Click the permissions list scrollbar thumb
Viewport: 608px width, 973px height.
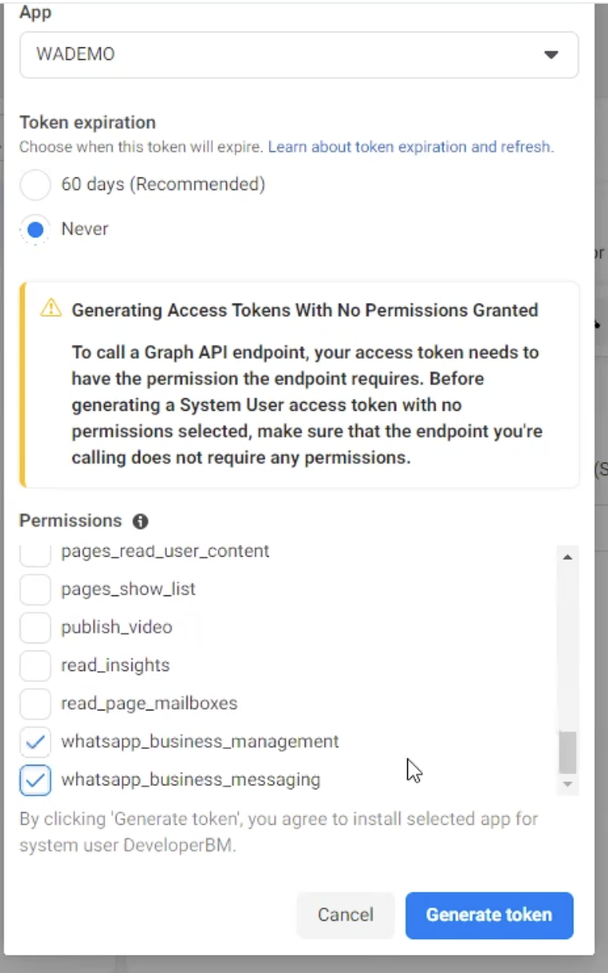coord(567,752)
